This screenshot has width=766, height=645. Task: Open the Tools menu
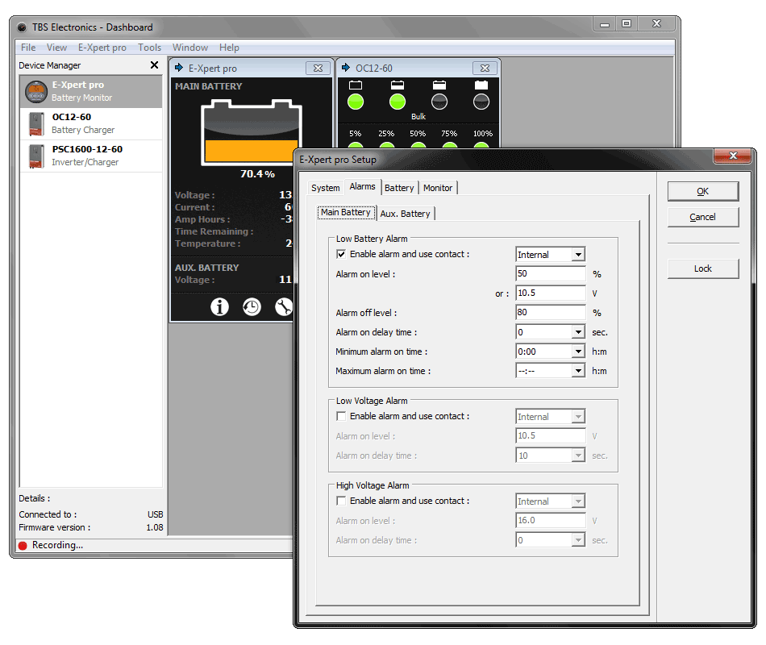pyautogui.click(x=149, y=48)
